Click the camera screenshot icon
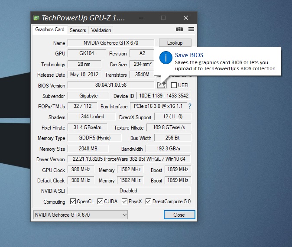The image size is (292, 247). point(179,29)
